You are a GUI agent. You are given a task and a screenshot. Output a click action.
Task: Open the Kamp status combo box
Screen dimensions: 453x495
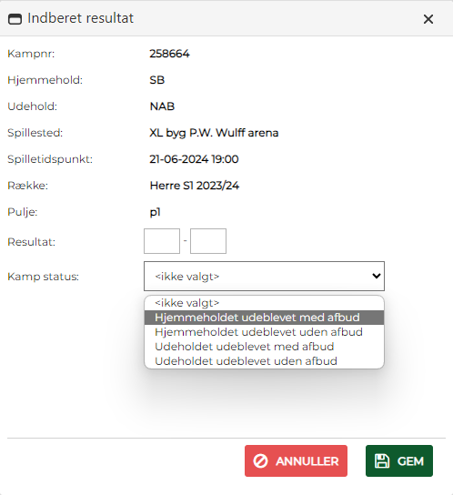click(264, 276)
